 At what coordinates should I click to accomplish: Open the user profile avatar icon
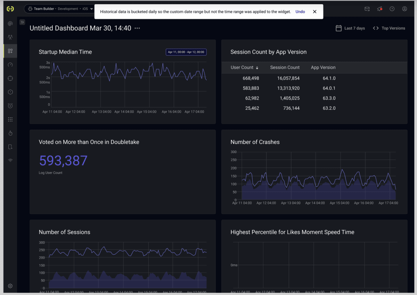[404, 9]
